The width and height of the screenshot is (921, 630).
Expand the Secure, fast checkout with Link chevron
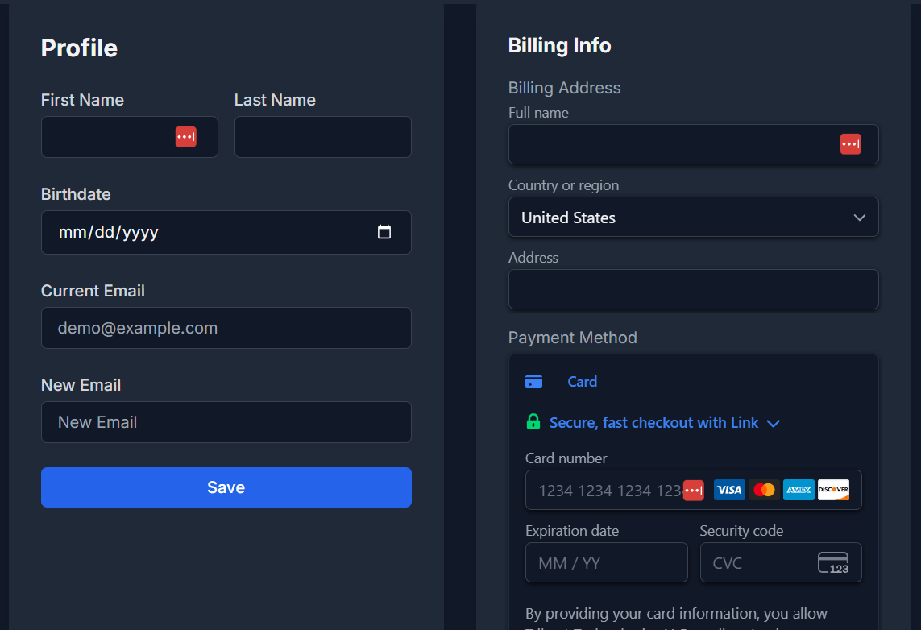coord(774,423)
